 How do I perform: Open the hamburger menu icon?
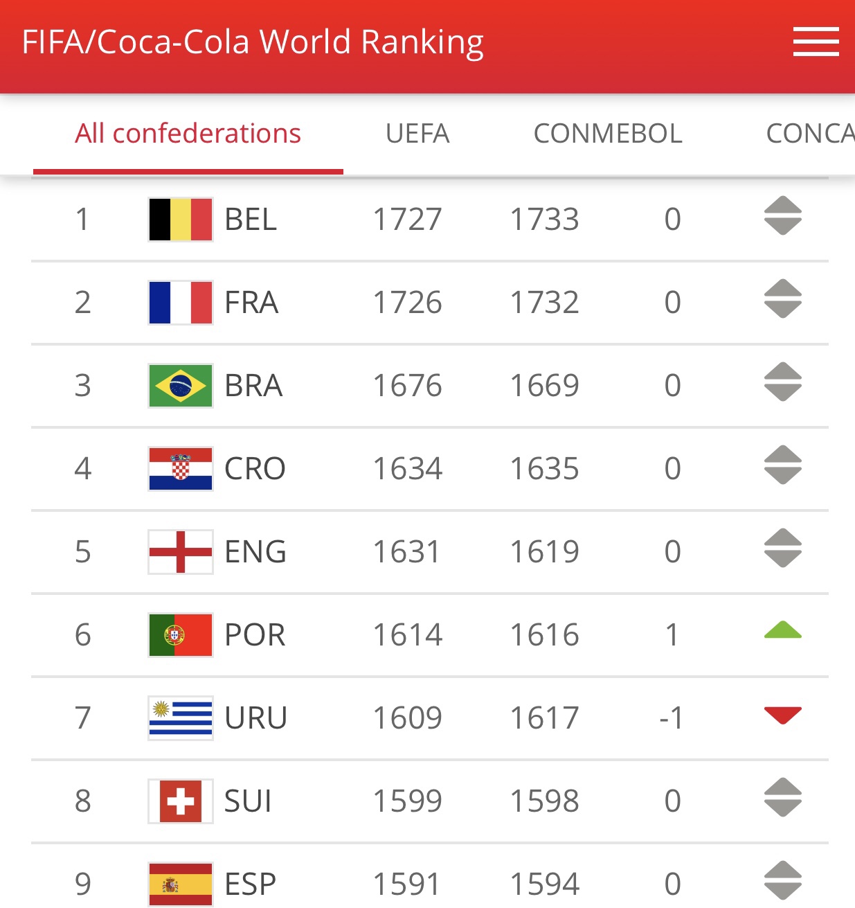[x=816, y=42]
